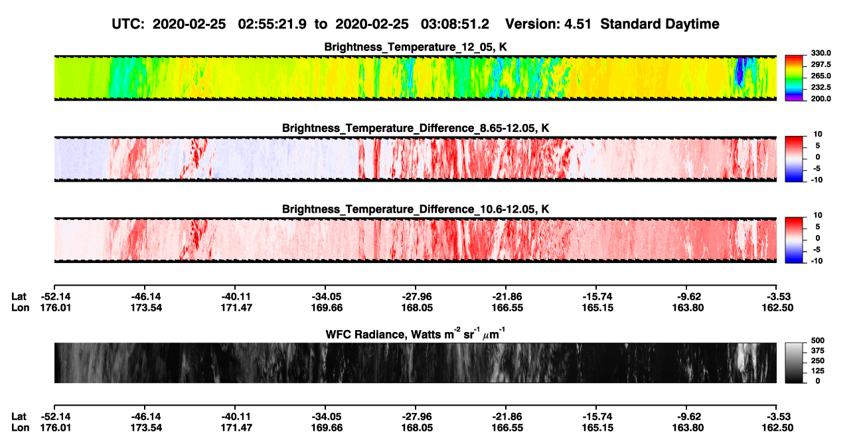Click the -10 tick on the 8.65-12.05 colorbar
Screen dimensions: 863x442
[x=818, y=180]
